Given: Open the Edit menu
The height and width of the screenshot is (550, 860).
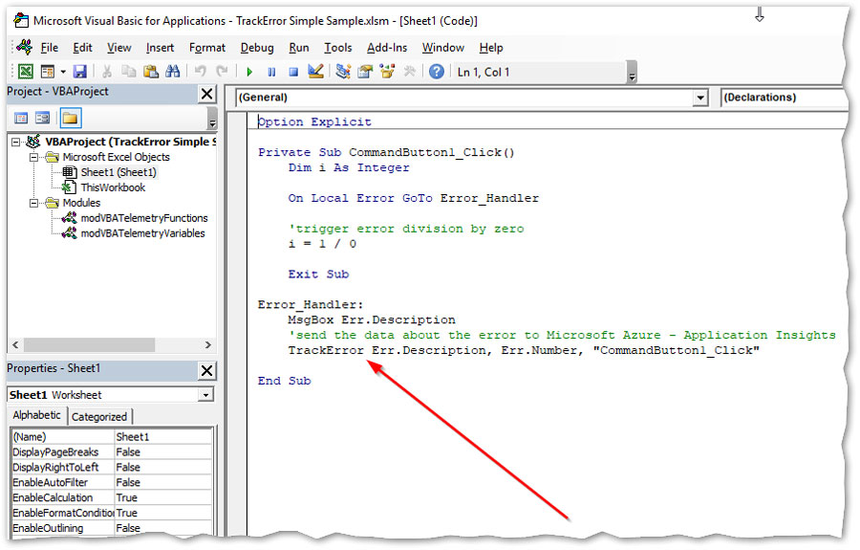Looking at the screenshot, I should pos(82,48).
